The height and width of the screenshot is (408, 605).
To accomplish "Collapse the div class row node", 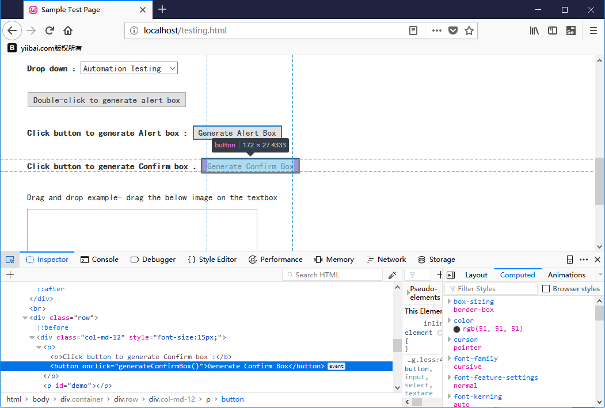I will (25, 318).
